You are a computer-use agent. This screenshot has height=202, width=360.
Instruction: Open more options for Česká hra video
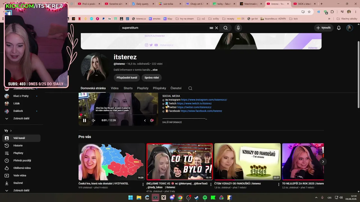tap(143, 185)
